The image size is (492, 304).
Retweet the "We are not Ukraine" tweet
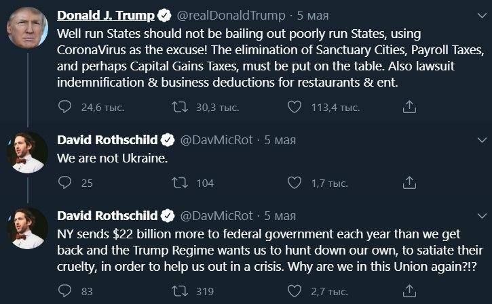[182, 183]
